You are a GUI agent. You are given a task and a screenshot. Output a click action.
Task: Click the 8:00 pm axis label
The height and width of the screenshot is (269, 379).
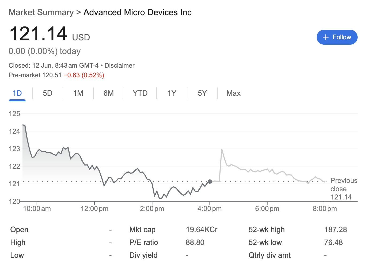pos(325,209)
